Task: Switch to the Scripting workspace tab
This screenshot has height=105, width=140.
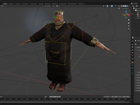Action: (81, 4)
